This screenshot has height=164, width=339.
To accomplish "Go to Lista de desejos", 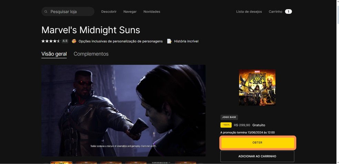I will [249, 12].
